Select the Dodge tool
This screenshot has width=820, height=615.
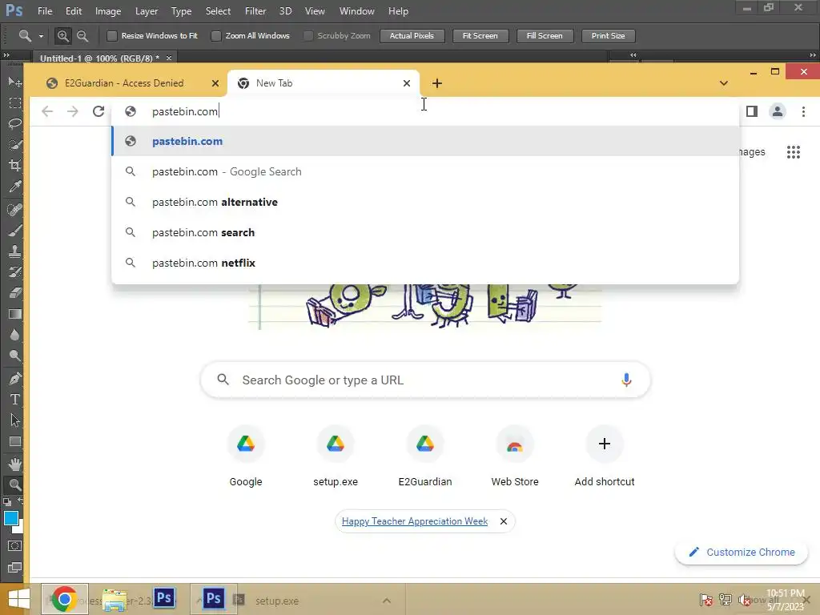[x=14, y=356]
